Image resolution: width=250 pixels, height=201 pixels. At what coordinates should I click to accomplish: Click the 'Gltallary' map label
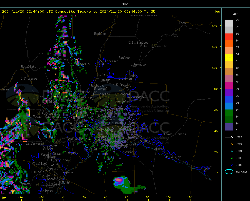pos(40,164)
